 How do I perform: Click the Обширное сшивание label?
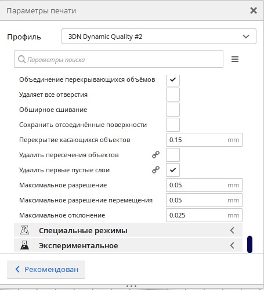pyautogui.click(x=53, y=110)
